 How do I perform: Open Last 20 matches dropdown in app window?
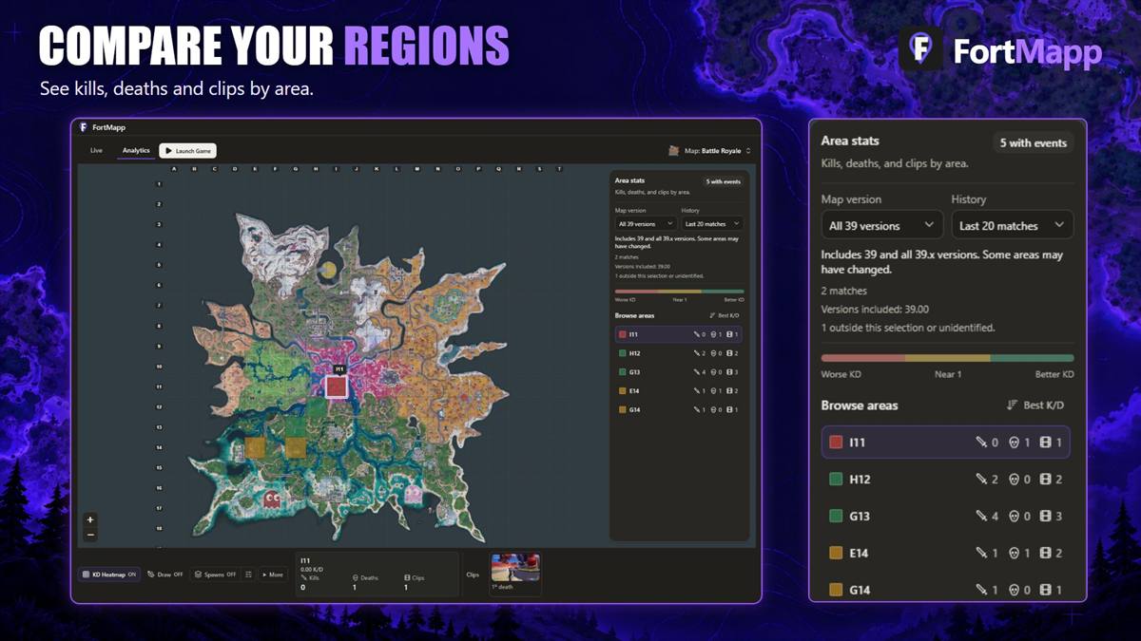pos(711,224)
